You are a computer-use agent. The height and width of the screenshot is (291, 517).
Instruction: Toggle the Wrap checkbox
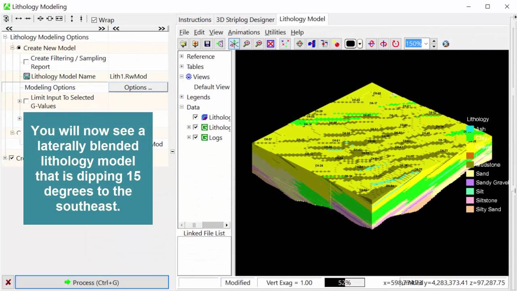[x=94, y=20]
